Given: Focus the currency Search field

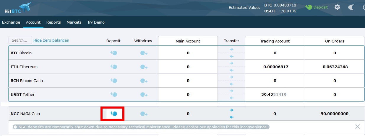Looking at the screenshot, I should pos(20,40).
